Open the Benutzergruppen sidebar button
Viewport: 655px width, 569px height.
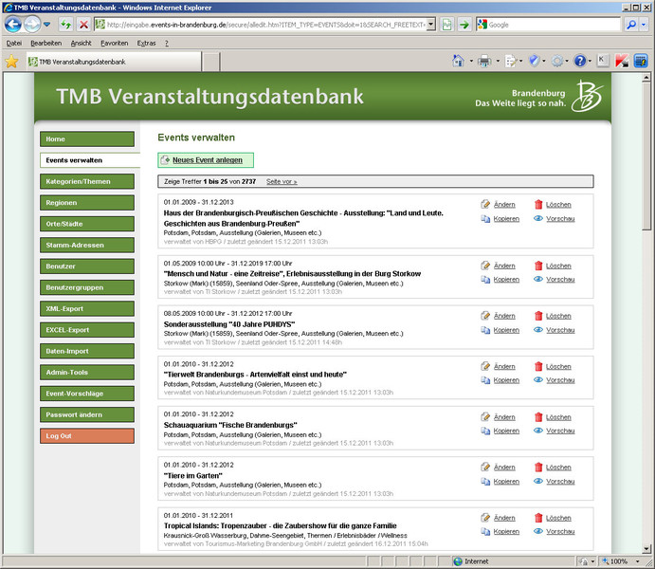coord(87,287)
